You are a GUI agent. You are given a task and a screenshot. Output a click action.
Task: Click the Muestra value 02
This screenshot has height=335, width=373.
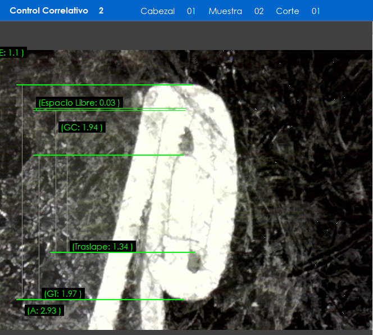tap(259, 11)
